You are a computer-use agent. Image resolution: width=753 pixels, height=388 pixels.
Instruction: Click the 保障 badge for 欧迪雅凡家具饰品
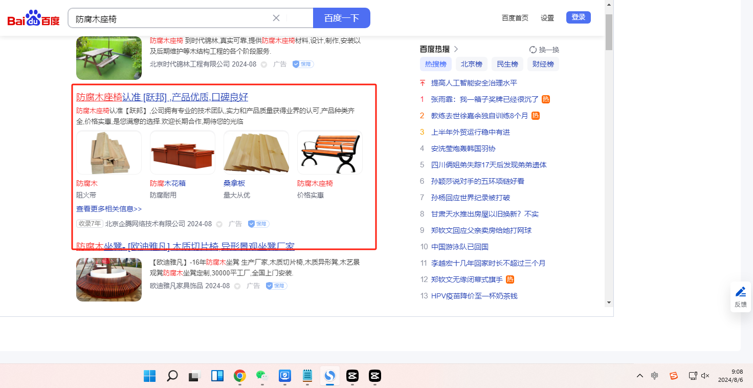click(x=276, y=286)
